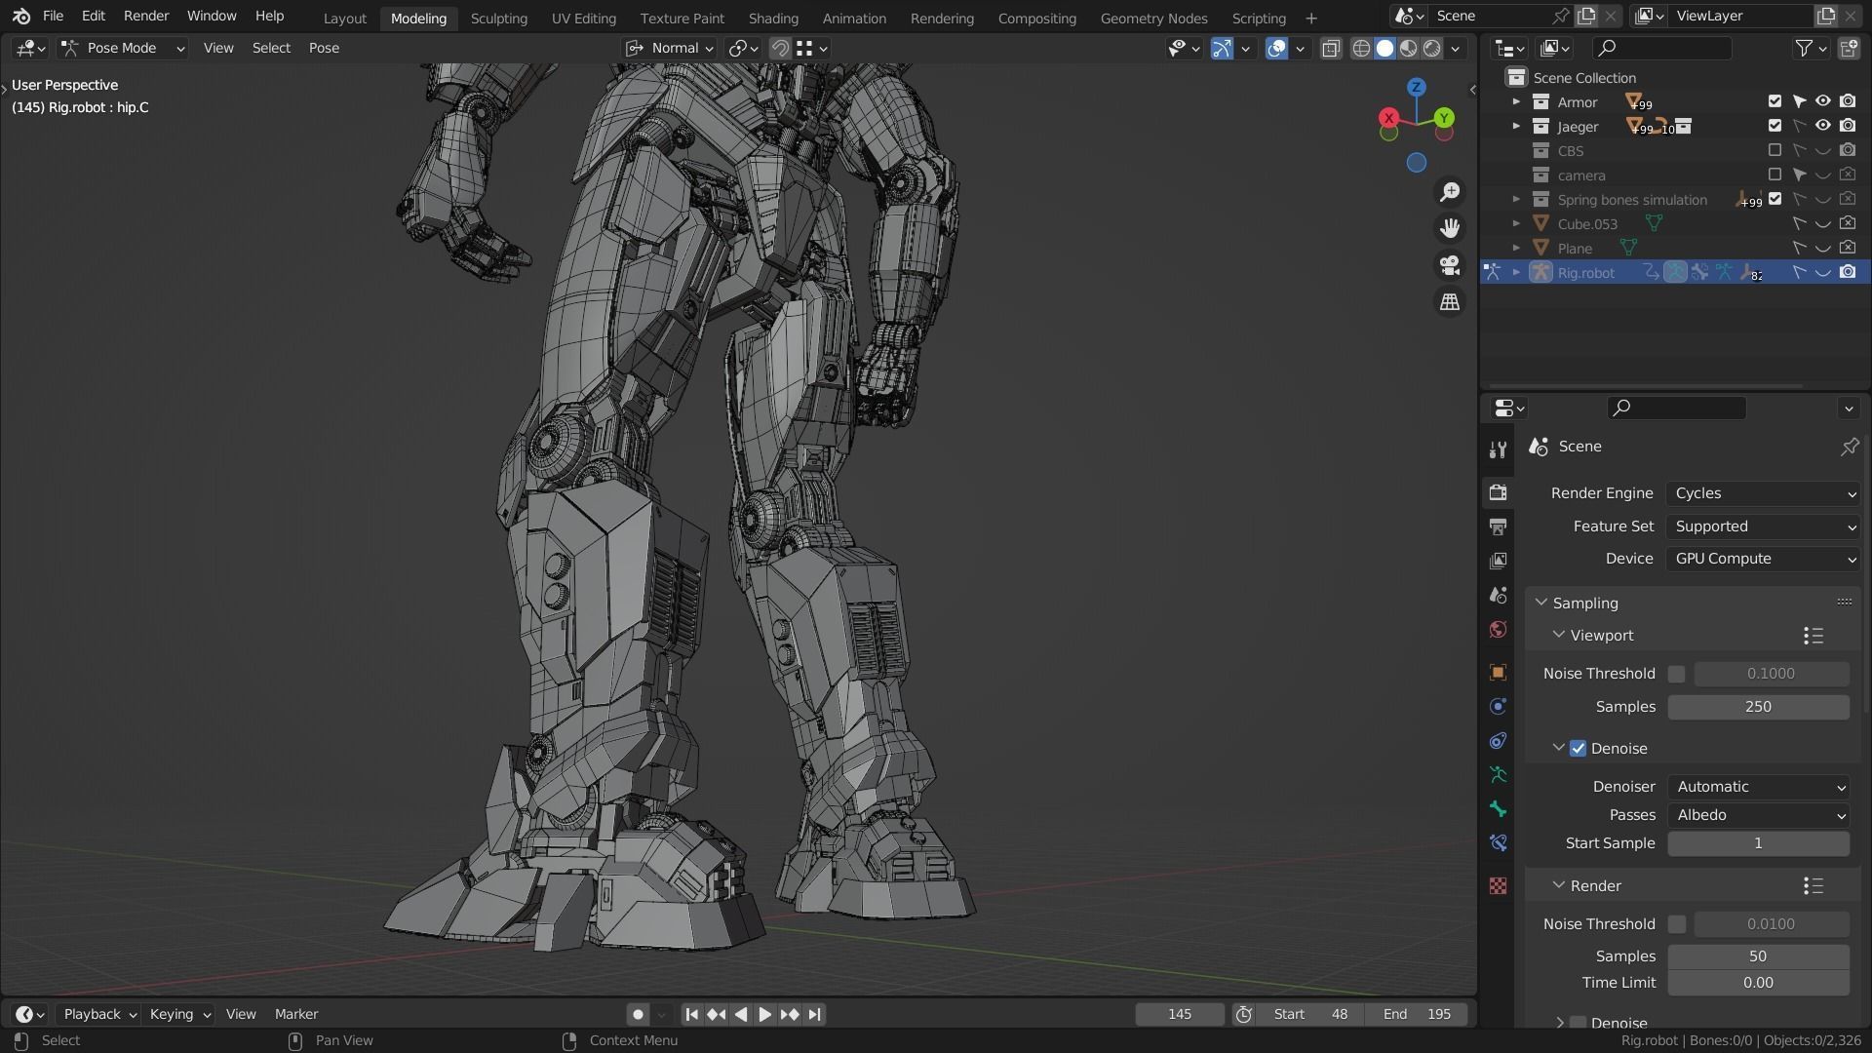Open the Pose Mode selector dropdown
Image resolution: width=1872 pixels, height=1053 pixels.
pyautogui.click(x=122, y=48)
